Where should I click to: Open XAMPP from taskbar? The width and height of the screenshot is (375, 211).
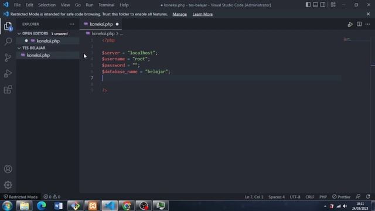coord(93,206)
